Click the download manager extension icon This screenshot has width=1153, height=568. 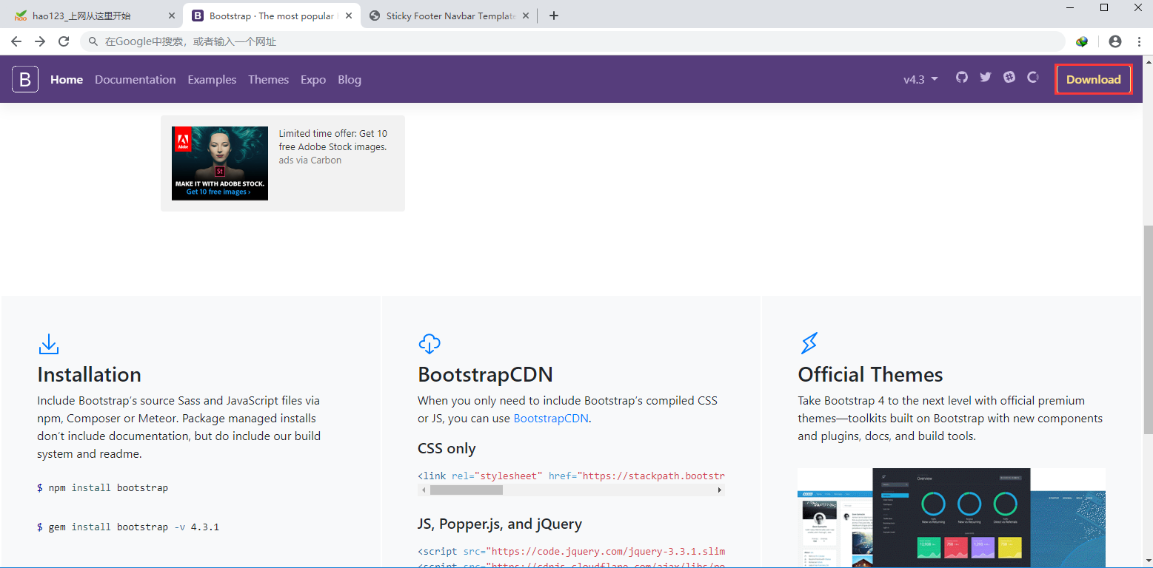point(1083,42)
